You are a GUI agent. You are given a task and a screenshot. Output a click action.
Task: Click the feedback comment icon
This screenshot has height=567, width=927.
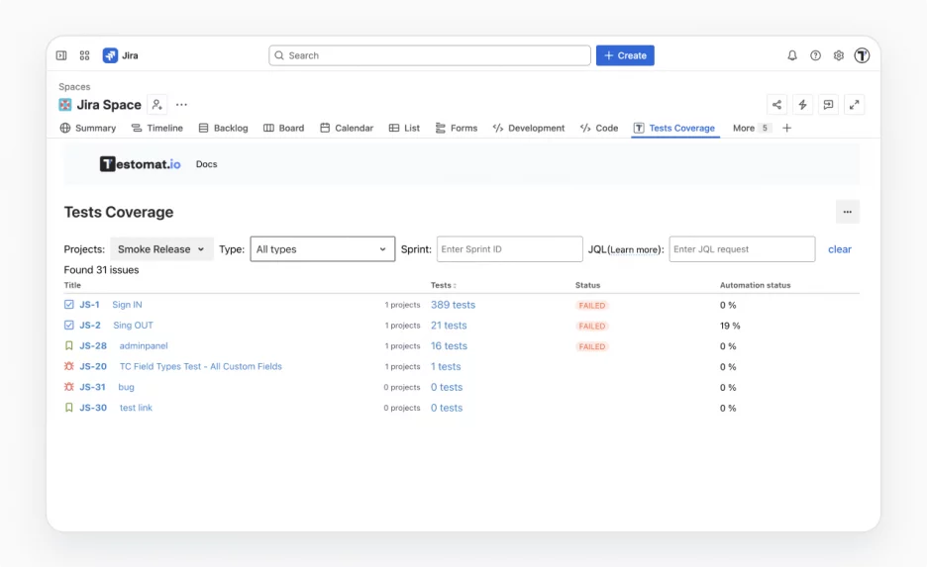click(x=828, y=105)
